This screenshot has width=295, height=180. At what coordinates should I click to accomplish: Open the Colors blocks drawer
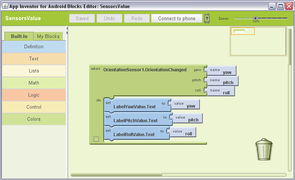coord(34,119)
